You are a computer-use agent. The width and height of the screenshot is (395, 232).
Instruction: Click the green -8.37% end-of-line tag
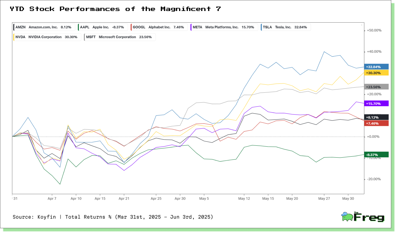pos(376,154)
